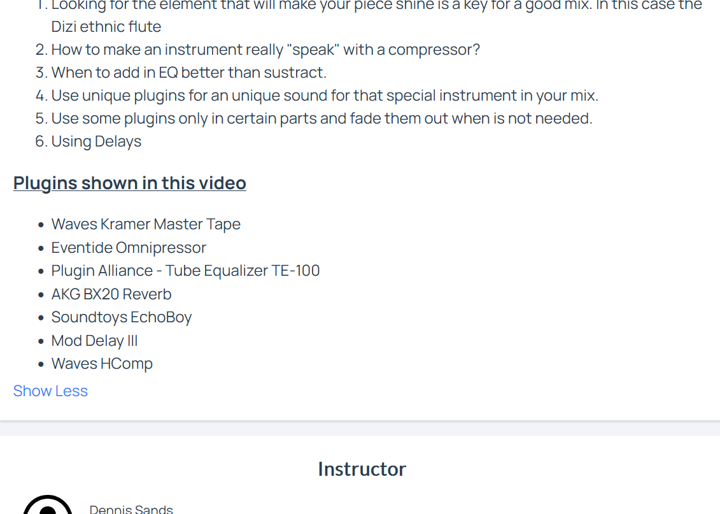This screenshot has height=514, width=720.
Task: Click the Plugins shown in this video heading
Action: click(x=129, y=183)
